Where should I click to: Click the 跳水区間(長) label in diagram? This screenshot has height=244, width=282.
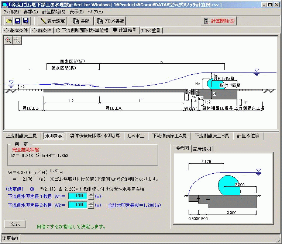[x=63, y=68]
